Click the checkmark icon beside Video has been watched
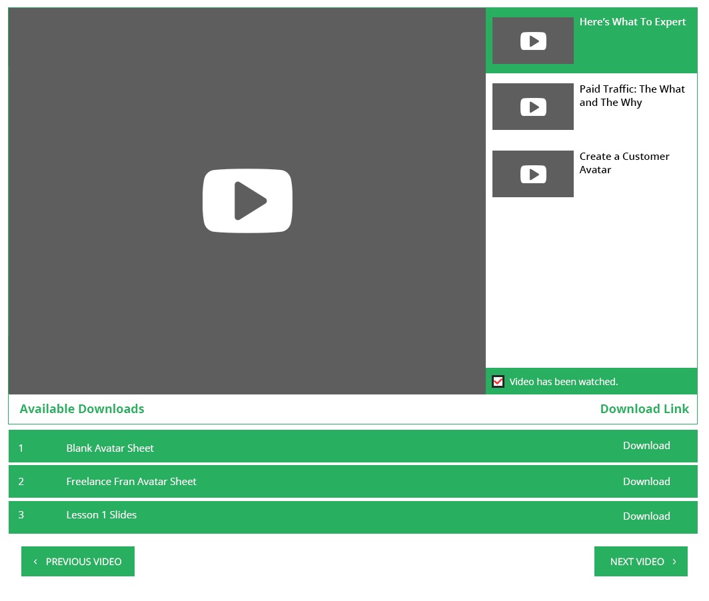This screenshot has width=709, height=601. click(x=498, y=381)
